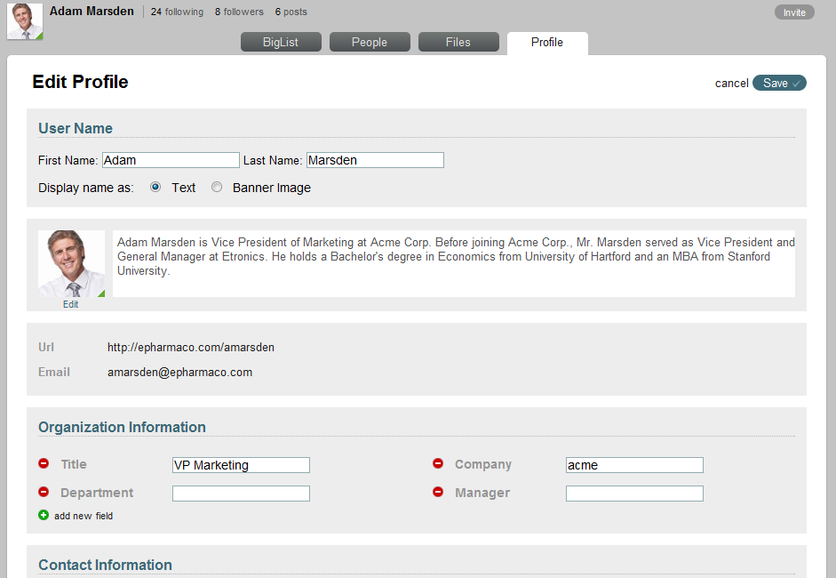836x578 pixels.
Task: Remove the Company field with the minus icon
Action: click(x=437, y=463)
